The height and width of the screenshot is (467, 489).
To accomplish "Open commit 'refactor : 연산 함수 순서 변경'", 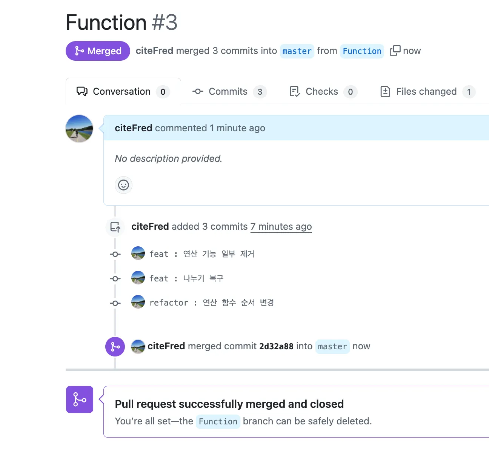I will tap(212, 303).
